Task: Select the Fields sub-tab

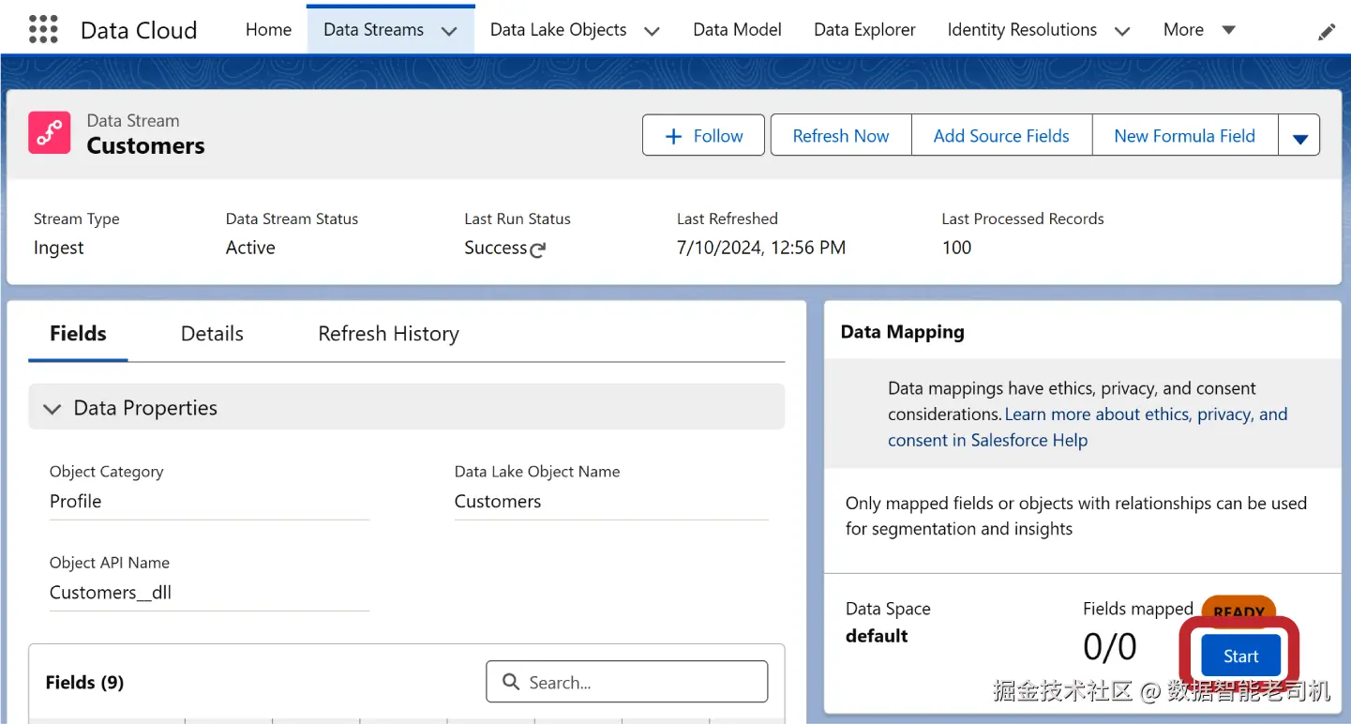Action: (78, 334)
